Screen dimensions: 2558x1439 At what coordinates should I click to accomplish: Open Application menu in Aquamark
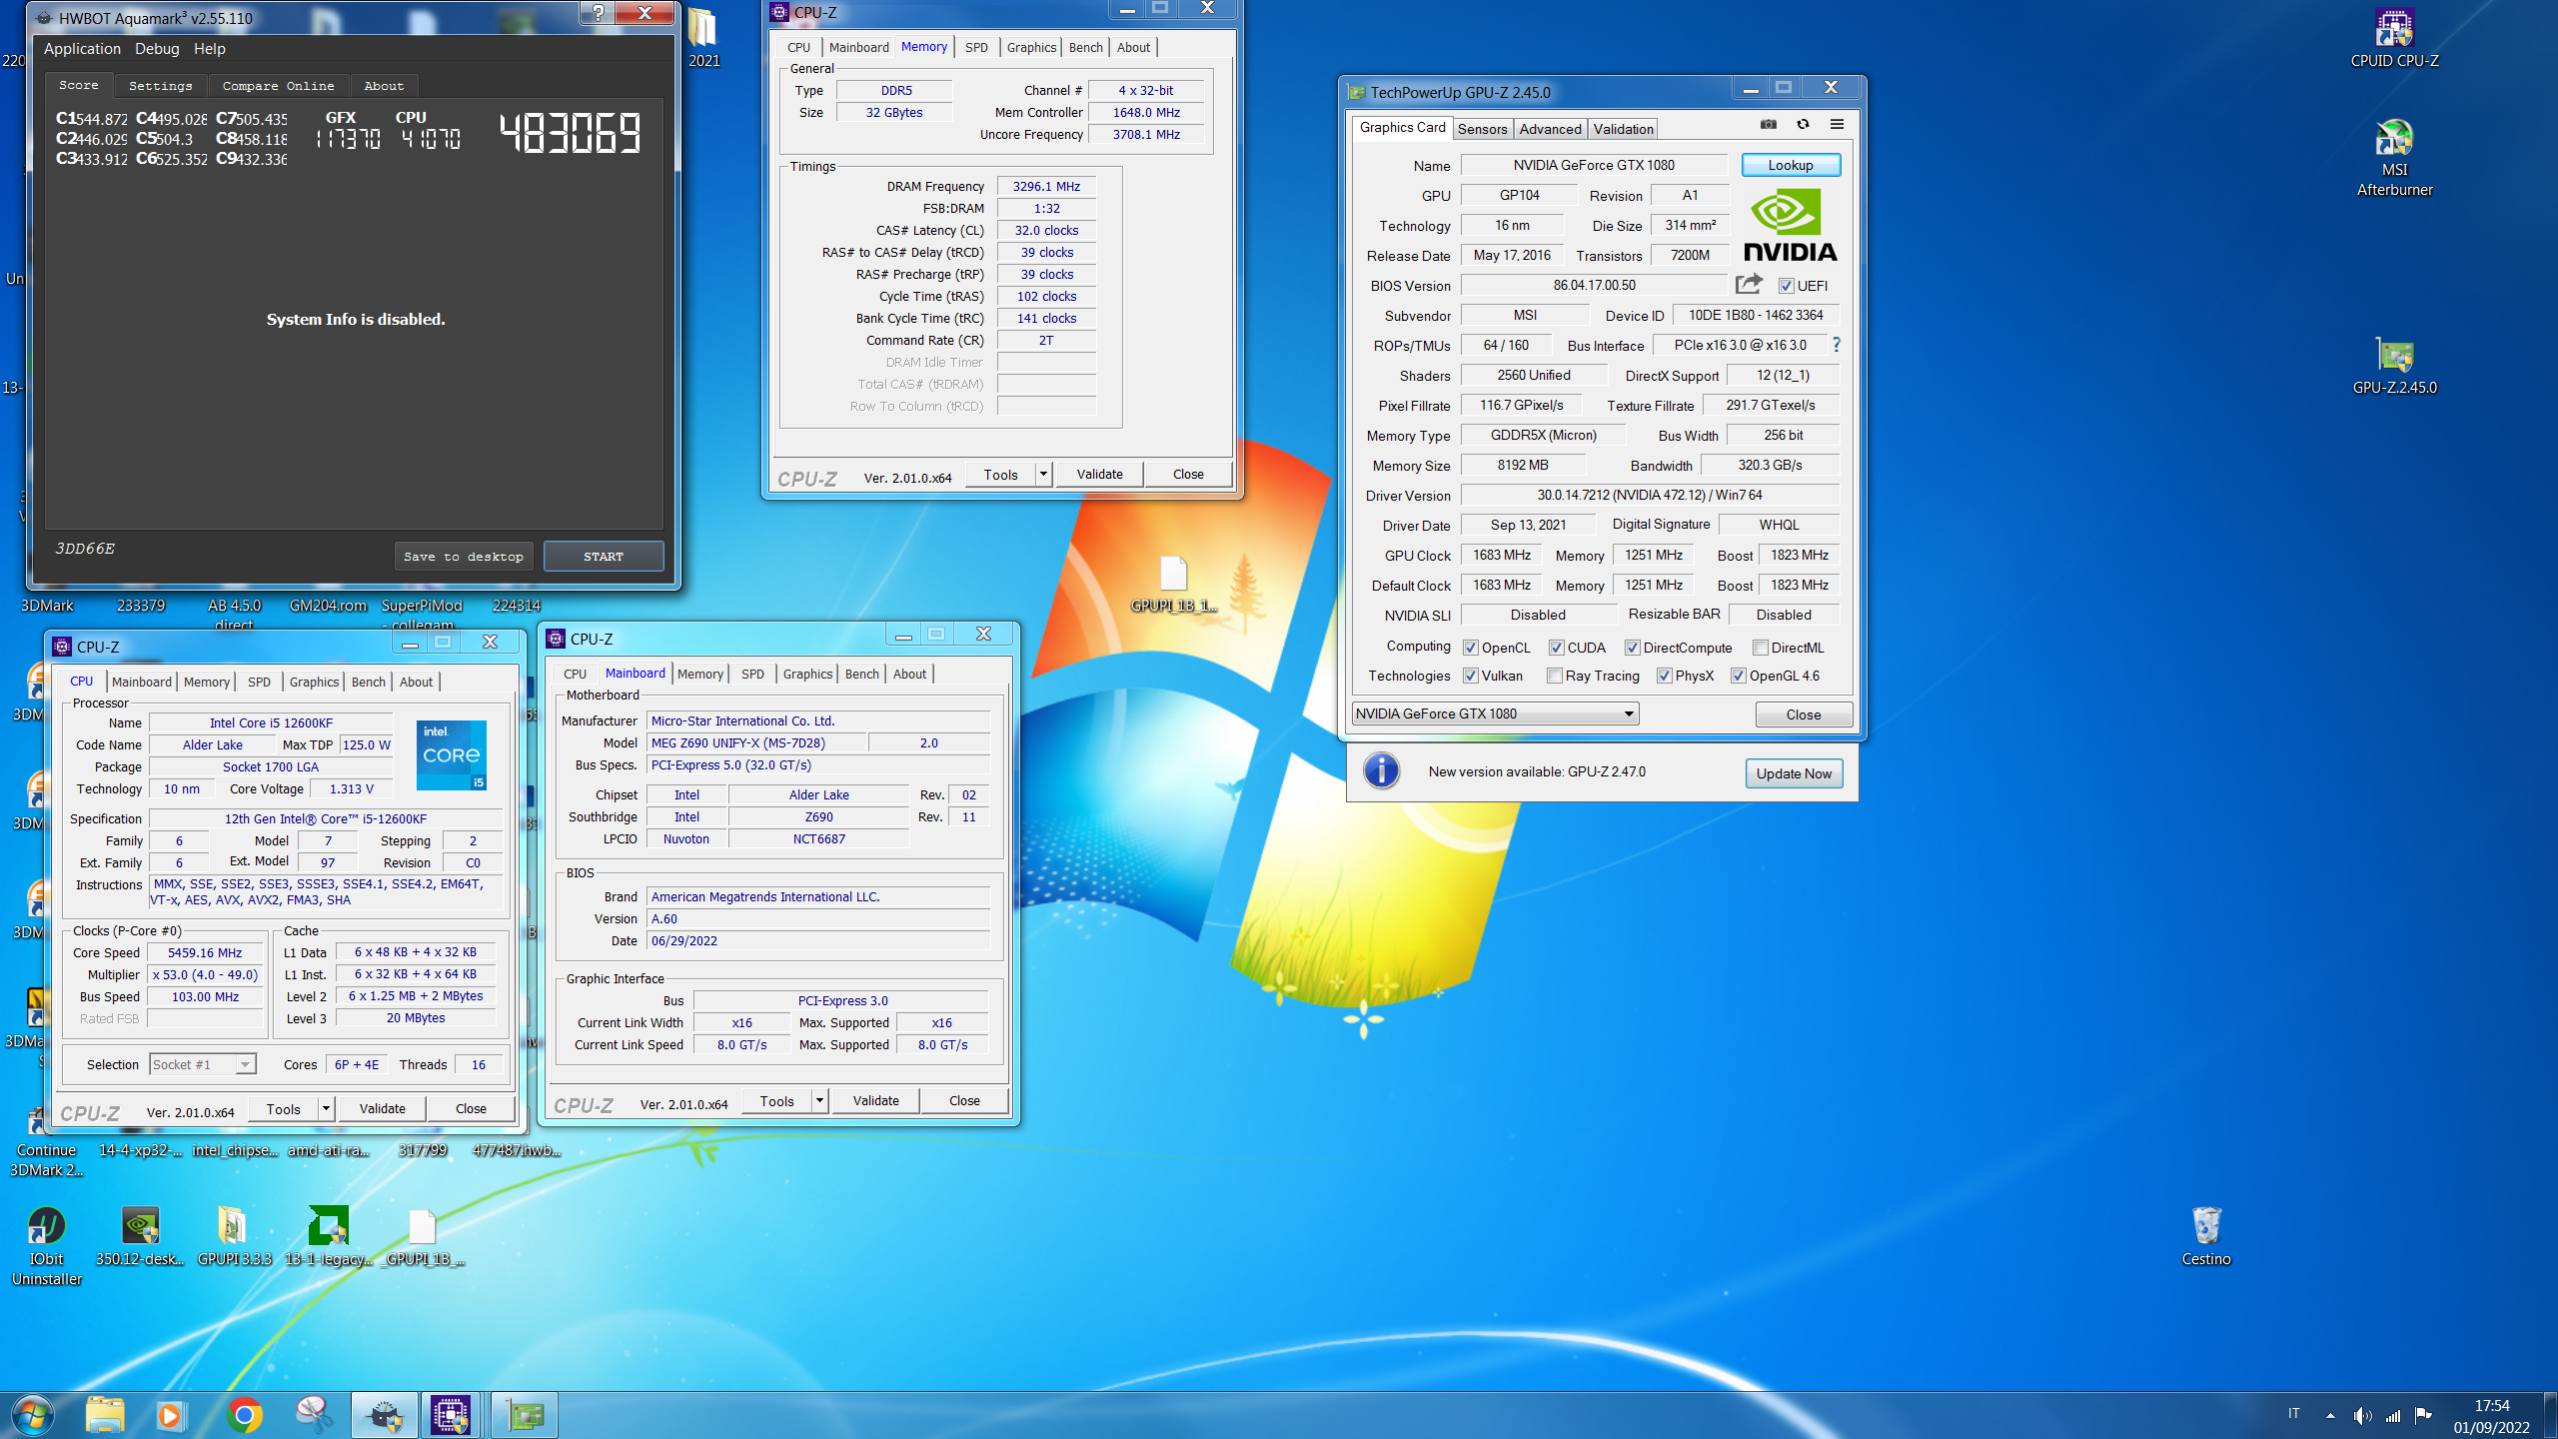click(x=82, y=49)
